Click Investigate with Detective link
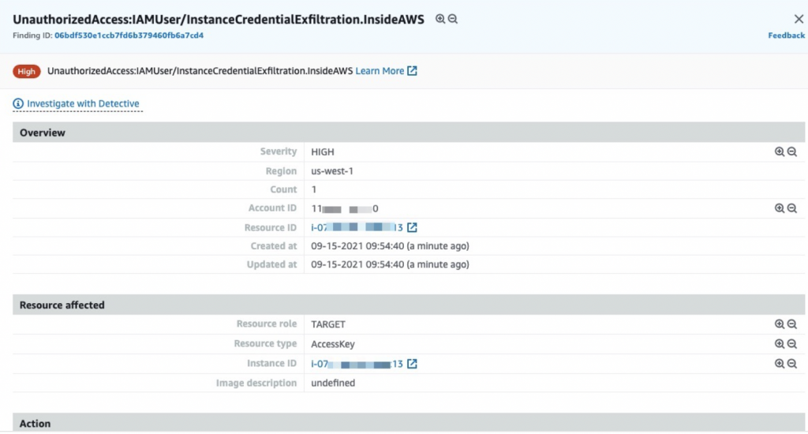This screenshot has height=434, width=808. tap(83, 103)
